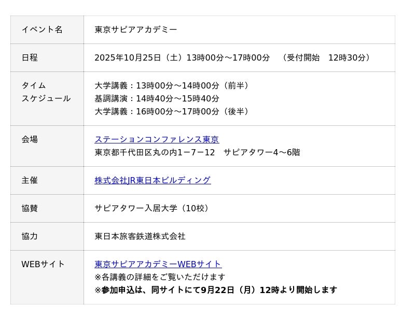Screen dimensions: 415x320
Task: Click the イベント名 header cell
Action: 42,30
